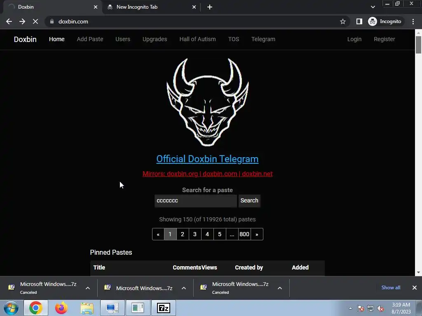
Task: Click the Incognito profile badge
Action: click(385, 21)
